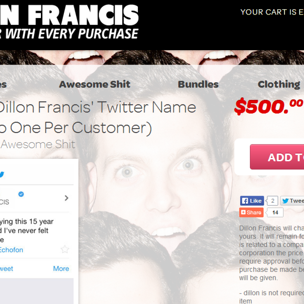Click More in the tweet card
The image size is (304, 304).
(61, 268)
